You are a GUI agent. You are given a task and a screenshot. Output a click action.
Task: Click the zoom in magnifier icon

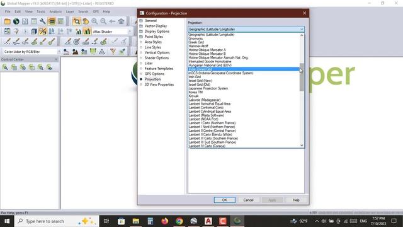pos(94,21)
